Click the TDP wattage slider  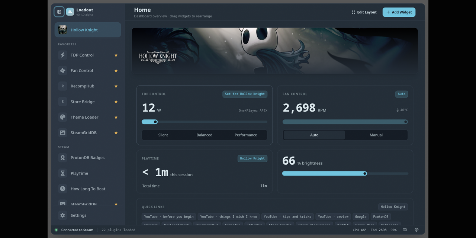click(205, 122)
